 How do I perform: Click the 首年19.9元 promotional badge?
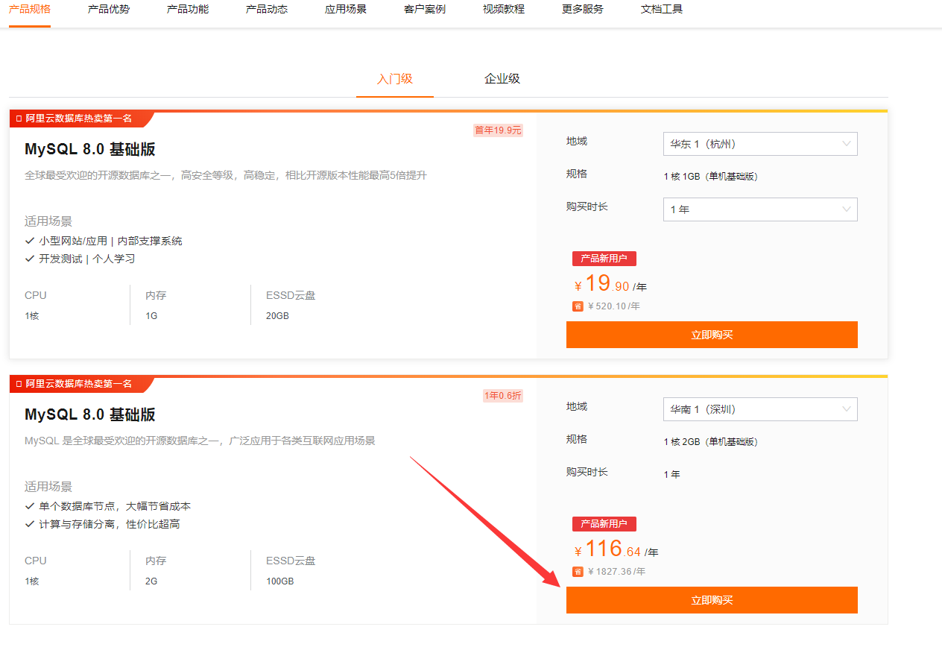coord(497,130)
